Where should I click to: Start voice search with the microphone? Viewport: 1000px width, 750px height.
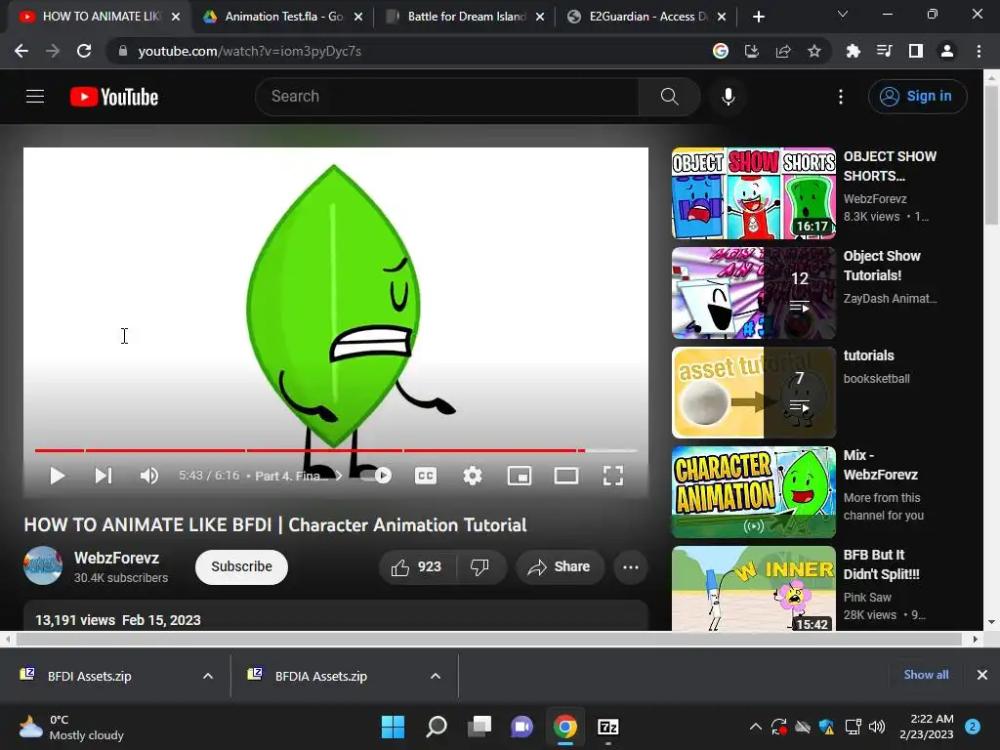click(728, 97)
